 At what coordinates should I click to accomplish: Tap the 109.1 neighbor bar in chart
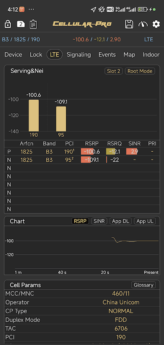[x=61, y=119]
